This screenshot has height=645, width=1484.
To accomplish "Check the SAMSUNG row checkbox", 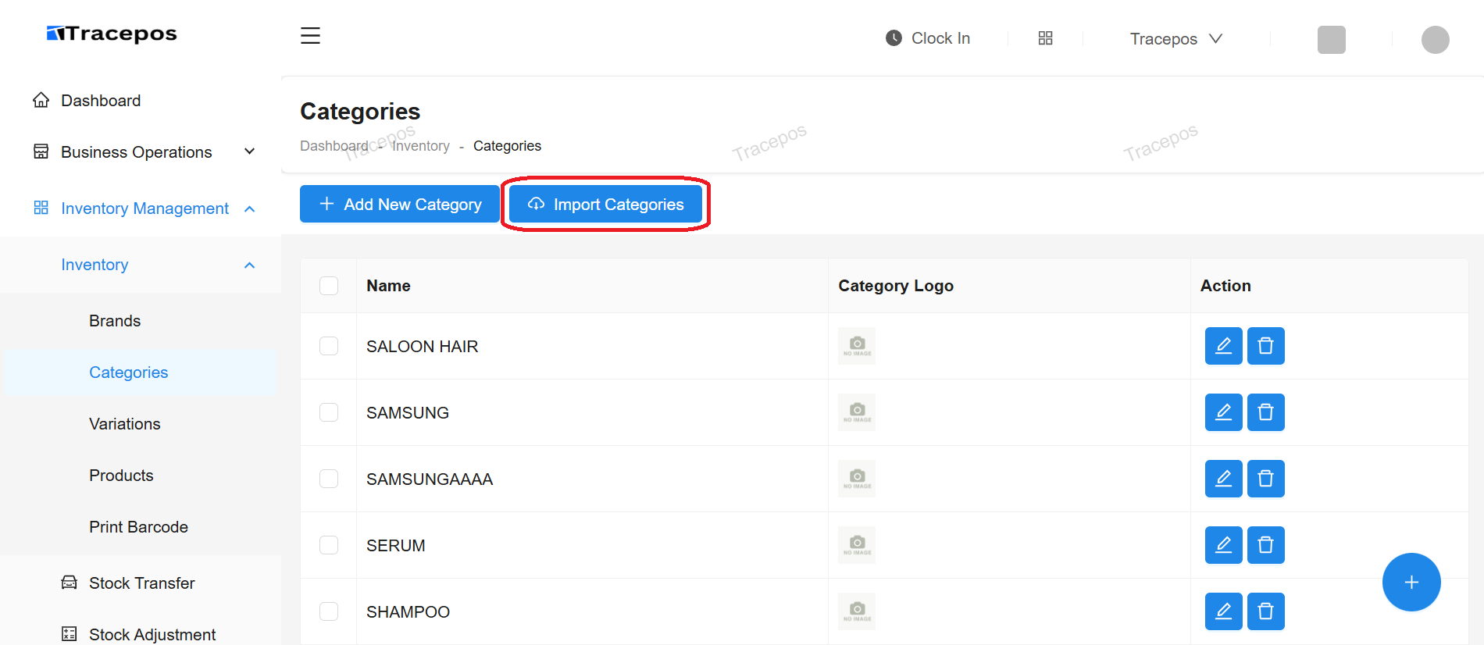I will coord(329,412).
